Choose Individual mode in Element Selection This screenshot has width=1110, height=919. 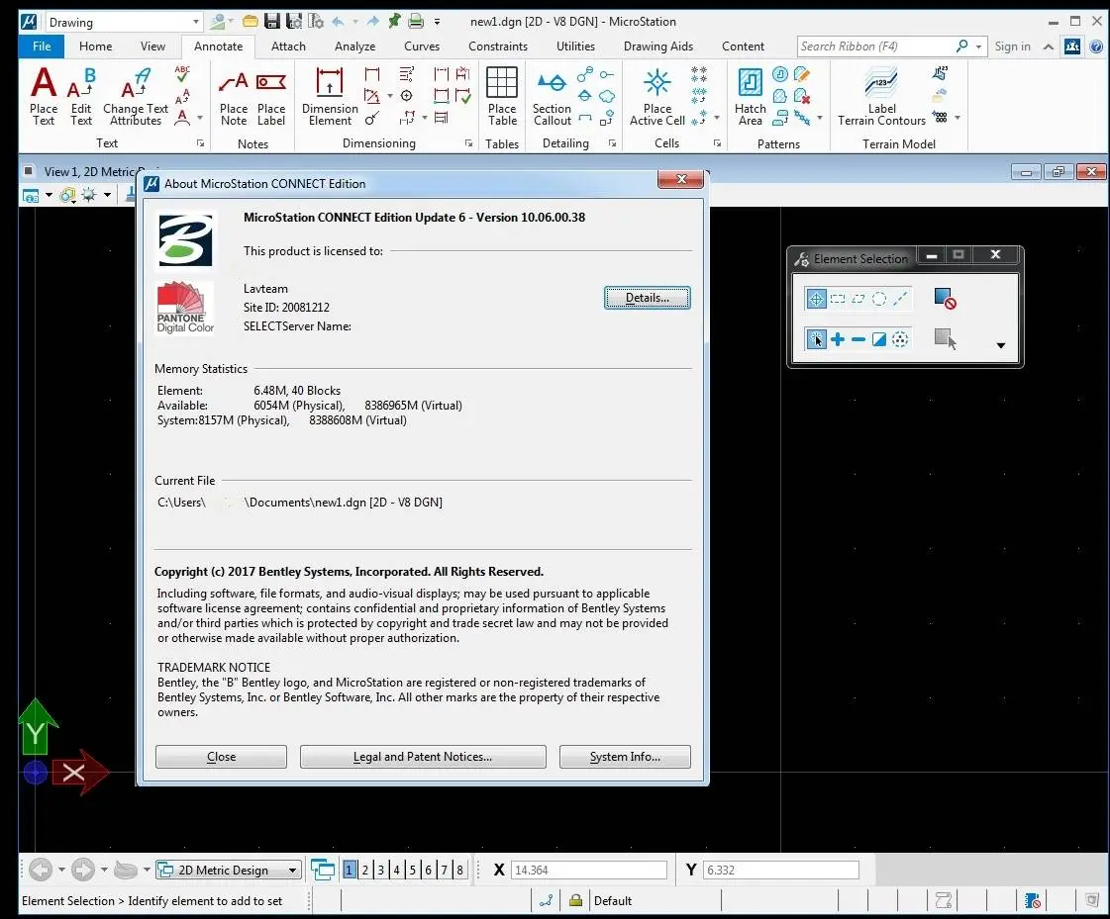(816, 300)
